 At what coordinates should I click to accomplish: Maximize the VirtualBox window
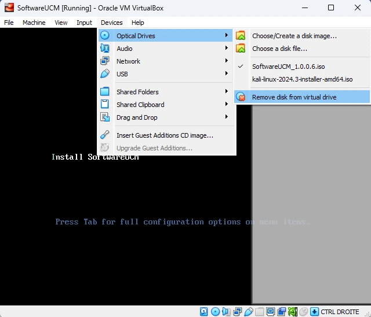click(x=331, y=8)
